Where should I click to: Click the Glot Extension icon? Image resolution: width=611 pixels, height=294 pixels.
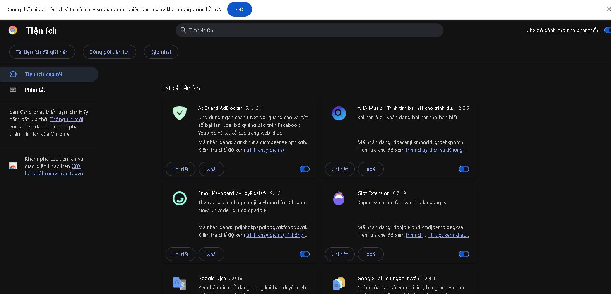click(339, 198)
